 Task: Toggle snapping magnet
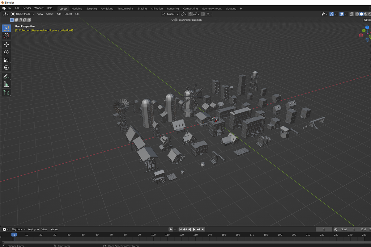(x=190, y=14)
